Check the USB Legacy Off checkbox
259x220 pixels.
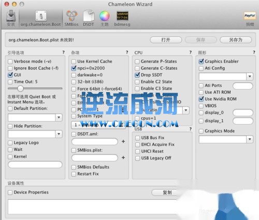137,158
